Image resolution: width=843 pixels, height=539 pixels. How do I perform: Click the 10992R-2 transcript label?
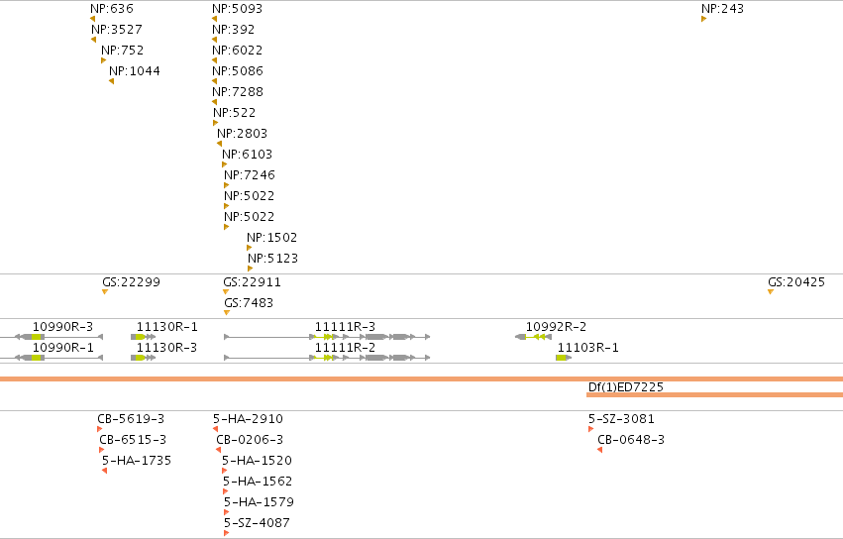click(x=556, y=327)
